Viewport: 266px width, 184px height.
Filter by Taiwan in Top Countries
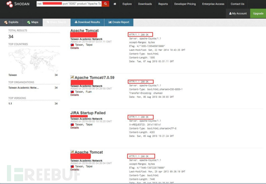point(13,75)
